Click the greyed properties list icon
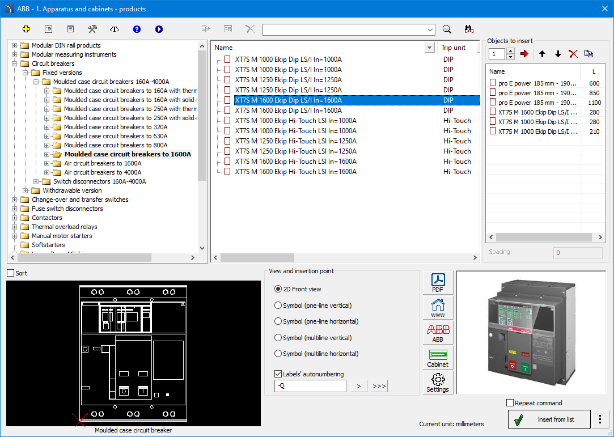Image resolution: width=614 pixels, height=437 pixels. tap(228, 28)
